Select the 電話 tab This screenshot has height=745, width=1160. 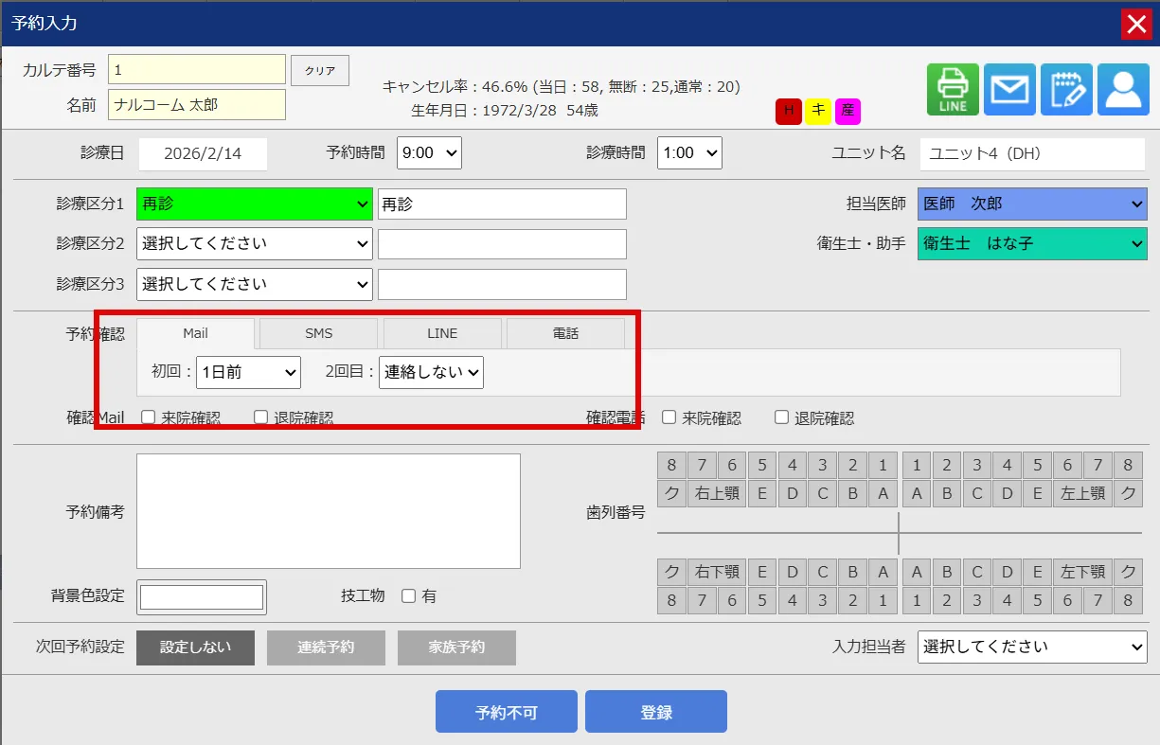click(x=565, y=333)
